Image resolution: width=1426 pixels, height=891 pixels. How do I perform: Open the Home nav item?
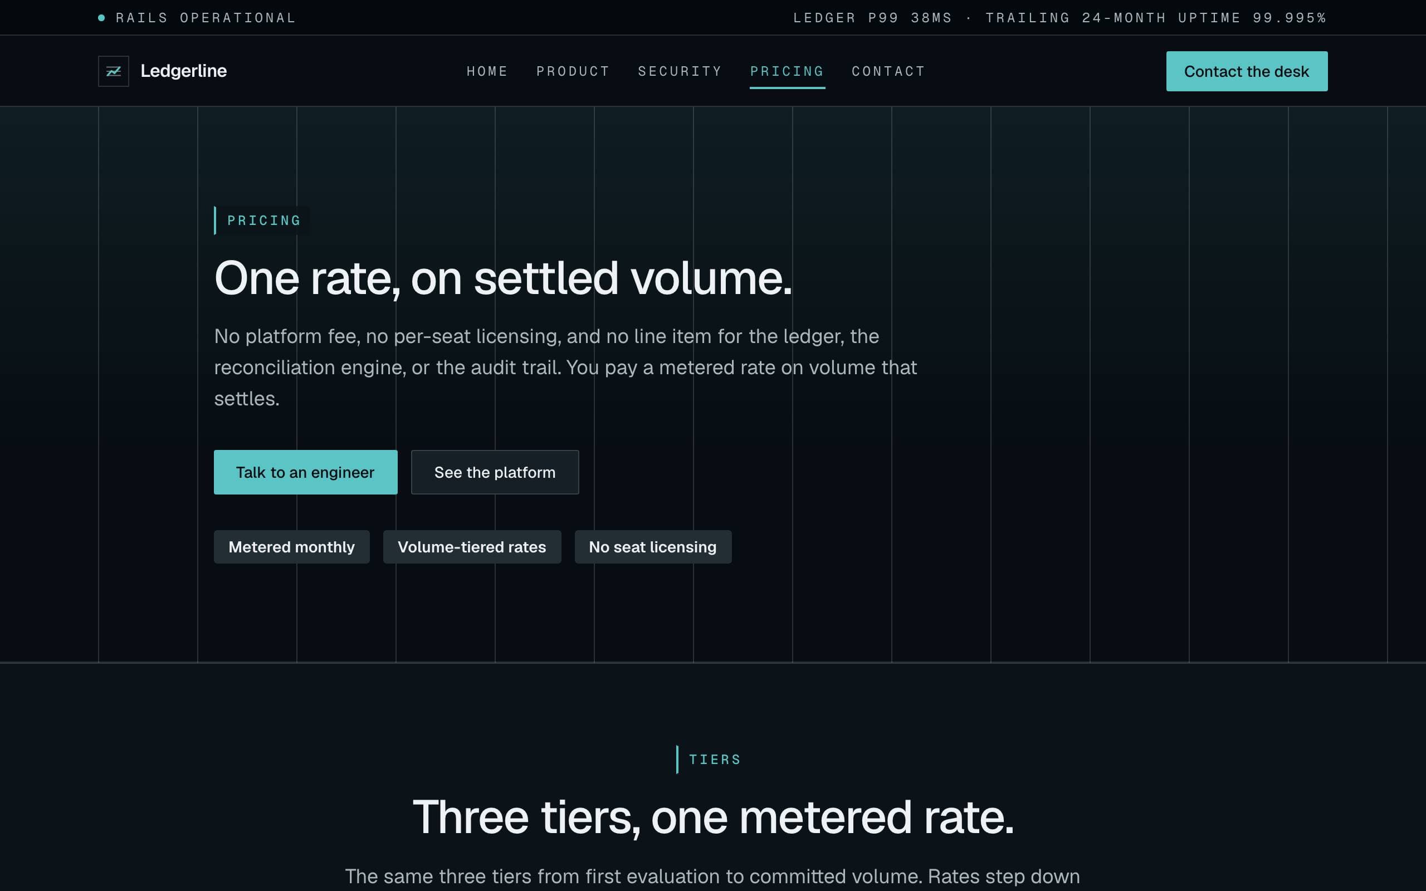(x=487, y=71)
